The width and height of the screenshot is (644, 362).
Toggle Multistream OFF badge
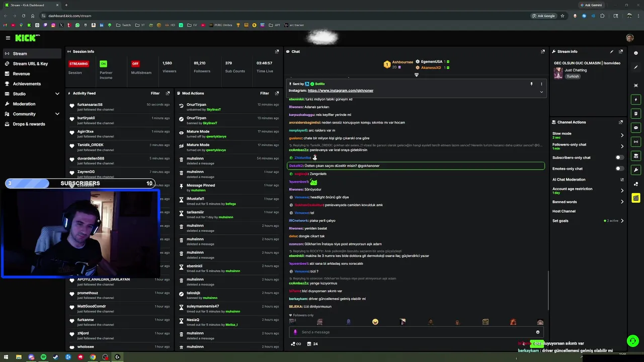[135, 64]
